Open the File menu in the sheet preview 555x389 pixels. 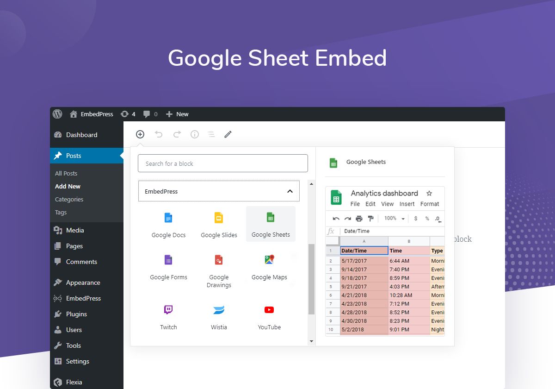point(354,204)
